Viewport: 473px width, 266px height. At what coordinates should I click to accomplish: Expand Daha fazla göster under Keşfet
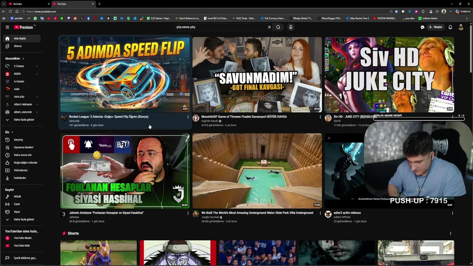[x=22, y=219]
